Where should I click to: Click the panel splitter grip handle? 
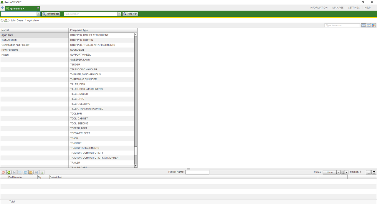tap(188, 169)
